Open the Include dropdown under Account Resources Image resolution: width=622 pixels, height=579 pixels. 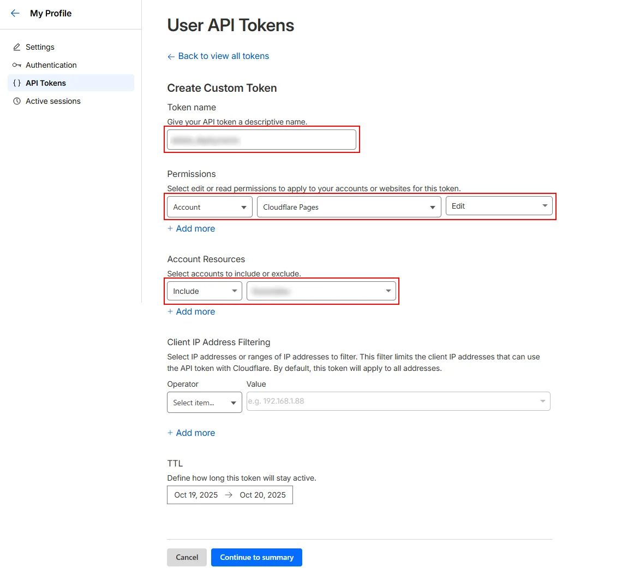[204, 291]
